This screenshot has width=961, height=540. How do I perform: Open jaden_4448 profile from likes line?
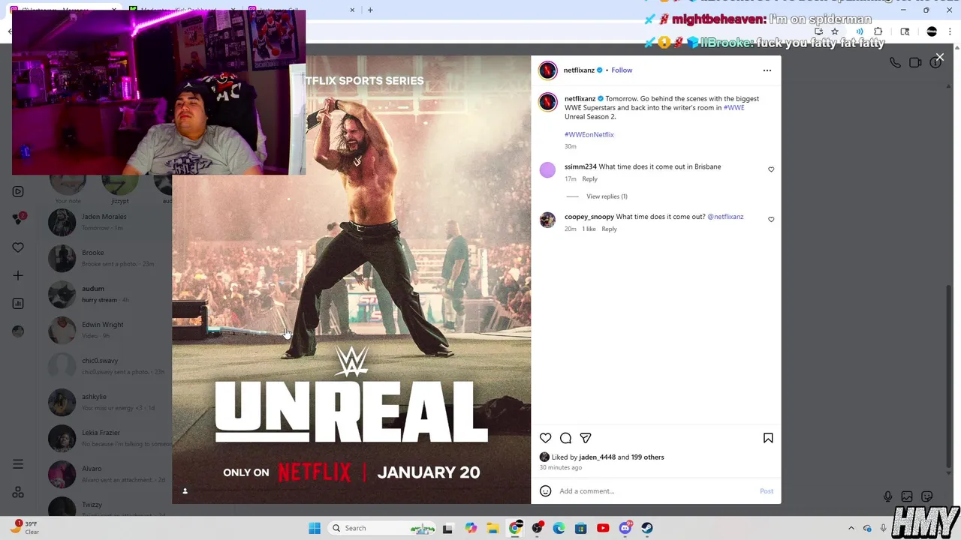tap(597, 457)
